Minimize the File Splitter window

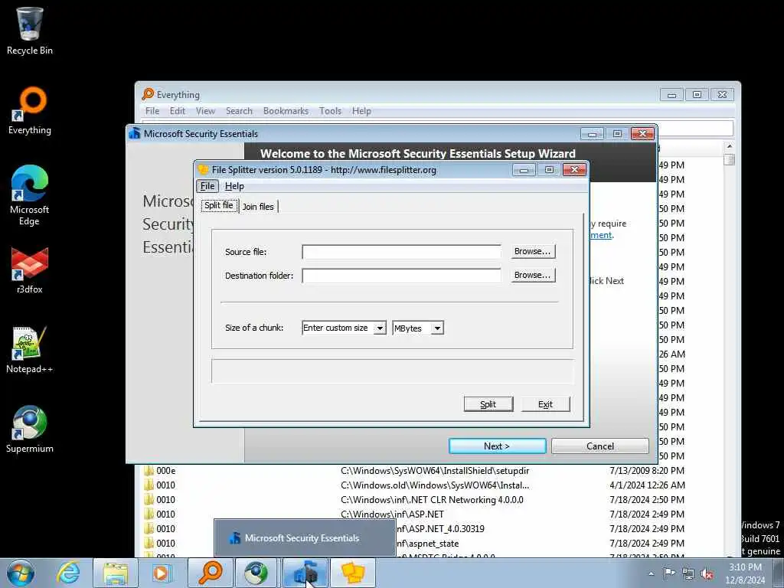pyautogui.click(x=524, y=170)
